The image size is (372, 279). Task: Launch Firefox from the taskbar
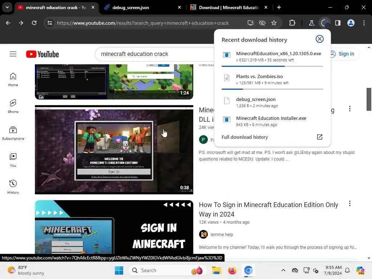pyautogui.click(x=232, y=270)
